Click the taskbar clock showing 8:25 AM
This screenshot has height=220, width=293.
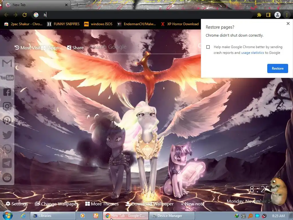click(x=278, y=216)
